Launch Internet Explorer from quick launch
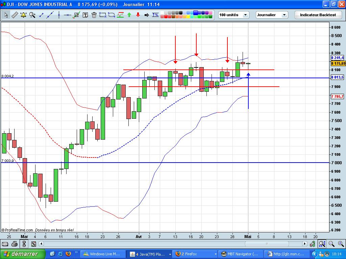346x259 pixels. click(60, 254)
